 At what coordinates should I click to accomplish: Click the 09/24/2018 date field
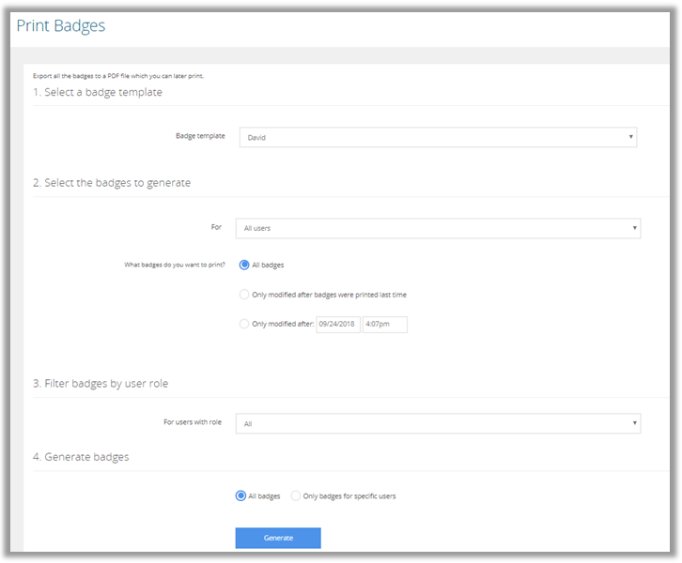coord(338,324)
